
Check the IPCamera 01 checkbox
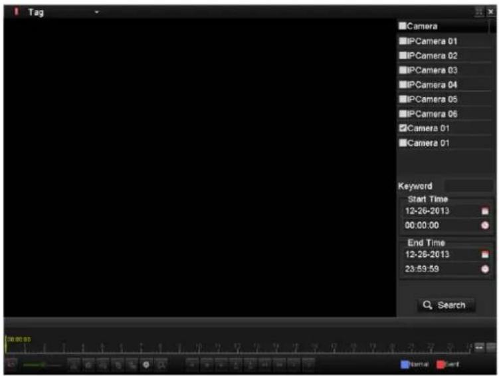(x=403, y=41)
